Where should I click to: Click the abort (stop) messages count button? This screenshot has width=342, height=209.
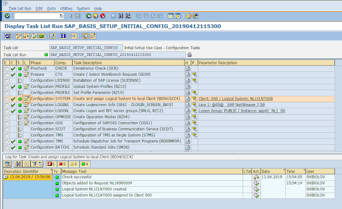(x=51, y=164)
